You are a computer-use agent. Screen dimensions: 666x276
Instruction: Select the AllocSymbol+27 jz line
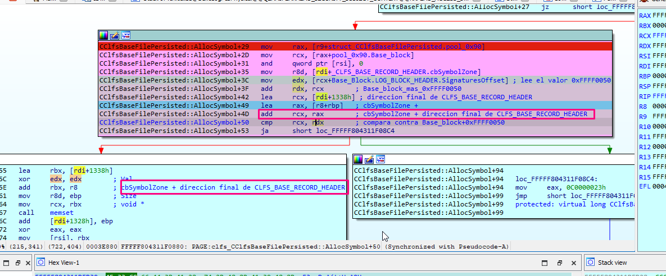(x=506, y=7)
